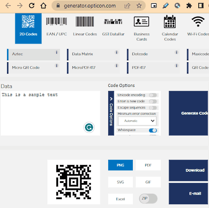Viewport: 209px width, 208px height.
Task: Focus the address bar generator.opticon.com
Action: click(90, 6)
